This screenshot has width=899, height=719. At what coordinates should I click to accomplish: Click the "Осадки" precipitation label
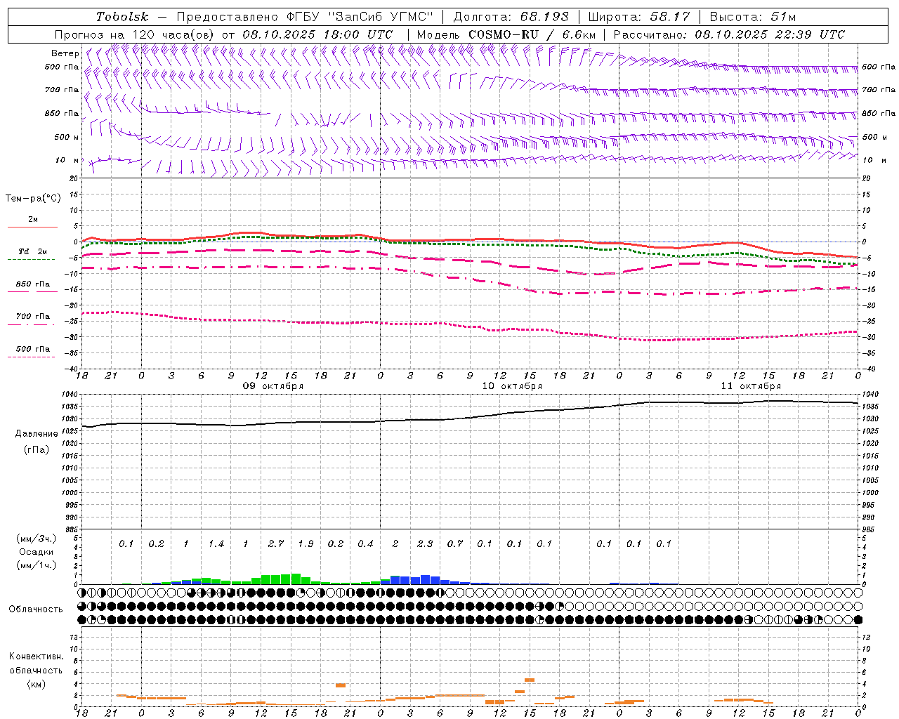(x=37, y=552)
